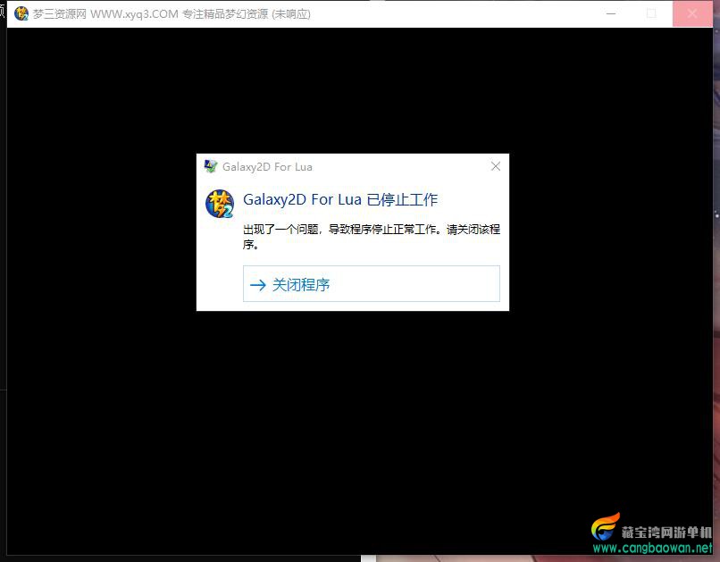
Task: Click the heading Galaxy2D For Lua 已停止工作
Action: [x=340, y=200]
